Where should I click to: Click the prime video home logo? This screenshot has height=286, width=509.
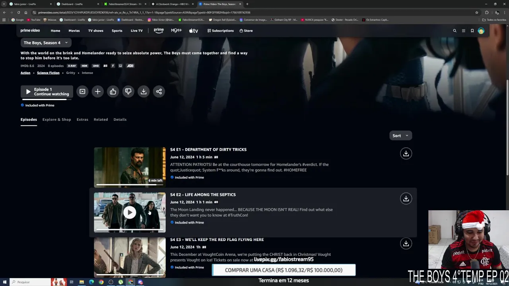click(x=30, y=31)
